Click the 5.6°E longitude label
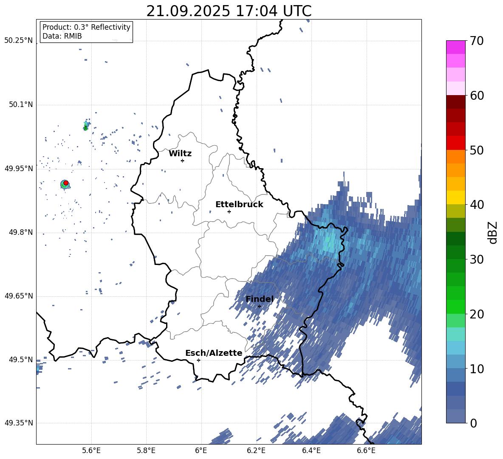 (91, 451)
